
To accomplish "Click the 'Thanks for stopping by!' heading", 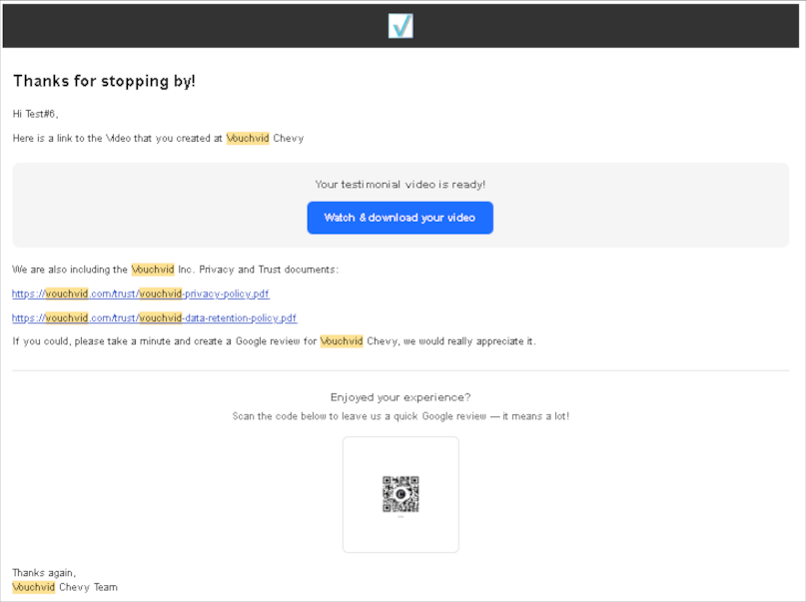I will pyautogui.click(x=104, y=81).
